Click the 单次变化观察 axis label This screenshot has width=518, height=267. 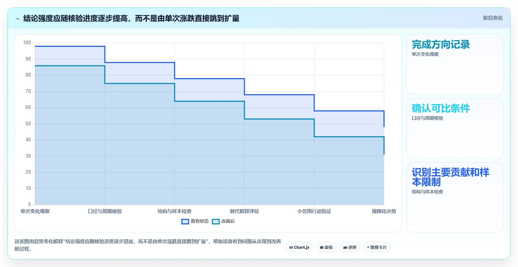pos(35,211)
